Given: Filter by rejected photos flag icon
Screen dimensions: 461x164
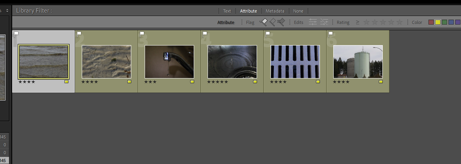Looking at the screenshot, I should pos(281,22).
